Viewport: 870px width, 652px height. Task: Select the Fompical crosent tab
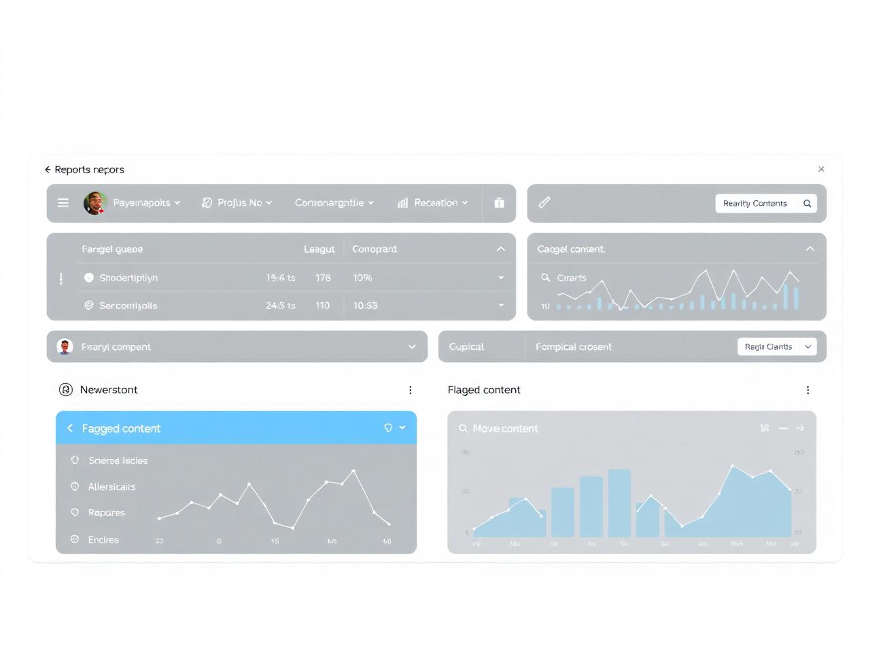574,347
